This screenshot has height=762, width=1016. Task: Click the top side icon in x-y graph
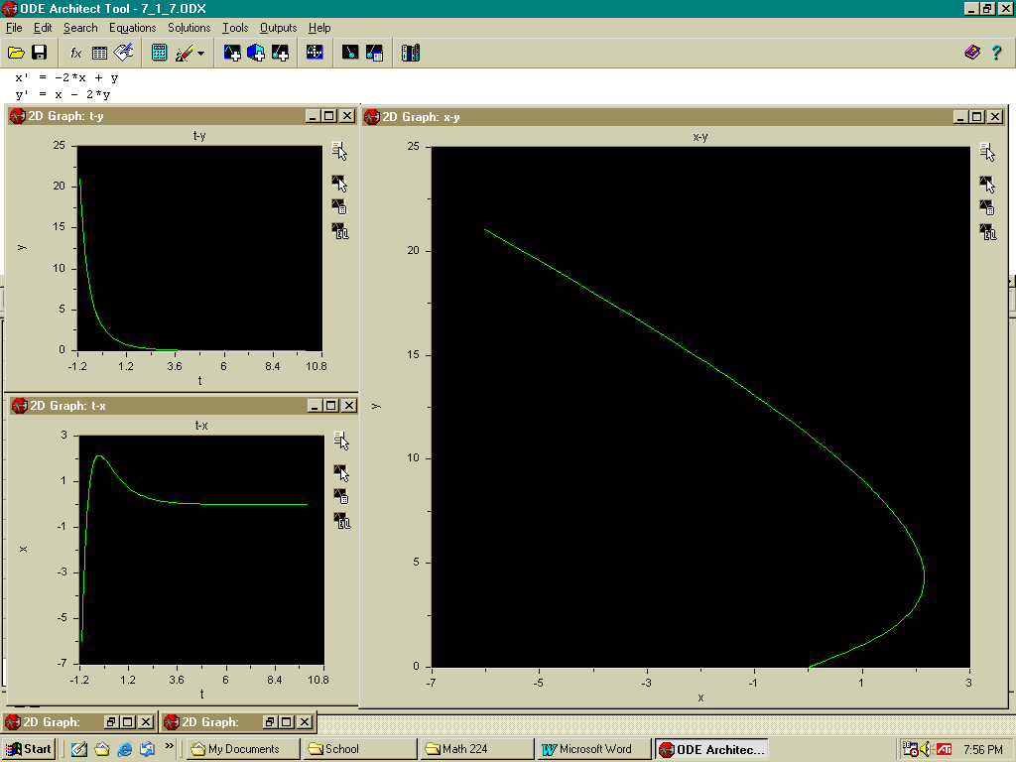pyautogui.click(x=987, y=152)
